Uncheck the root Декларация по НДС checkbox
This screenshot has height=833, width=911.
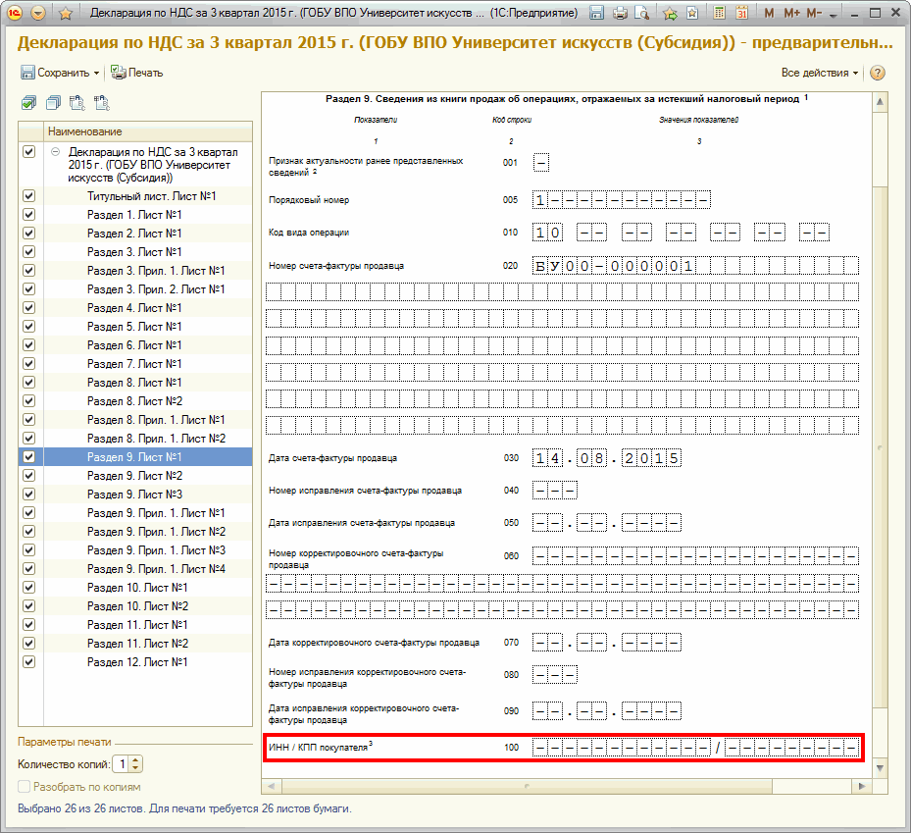[28, 152]
